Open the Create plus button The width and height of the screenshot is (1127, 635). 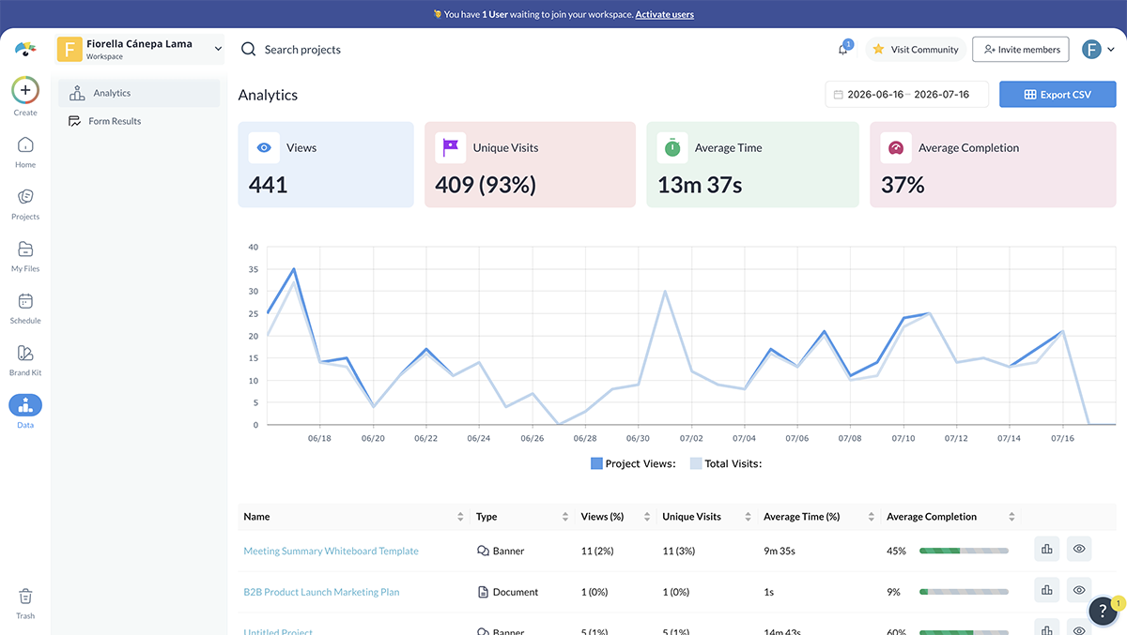25,90
